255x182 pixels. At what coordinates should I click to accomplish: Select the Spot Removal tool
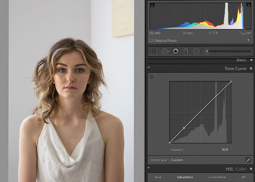[x=165, y=51]
